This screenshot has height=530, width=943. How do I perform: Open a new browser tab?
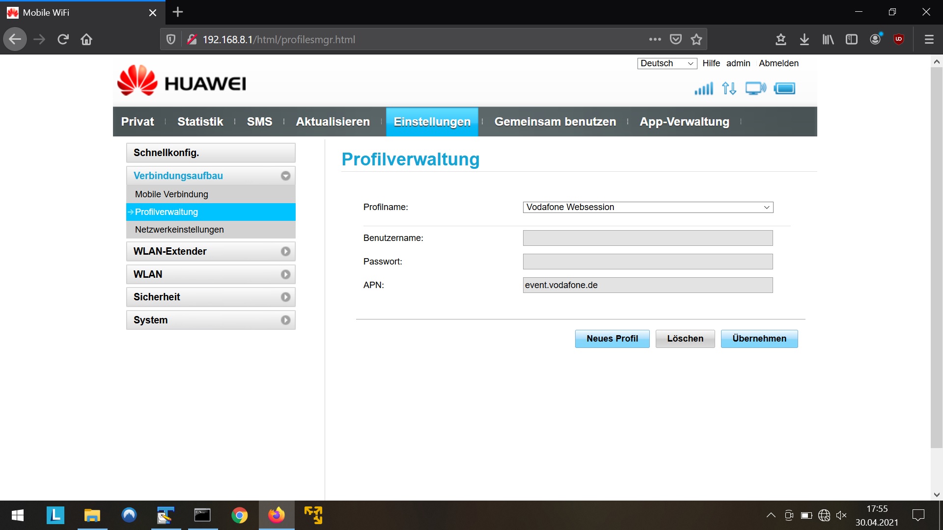click(x=178, y=12)
